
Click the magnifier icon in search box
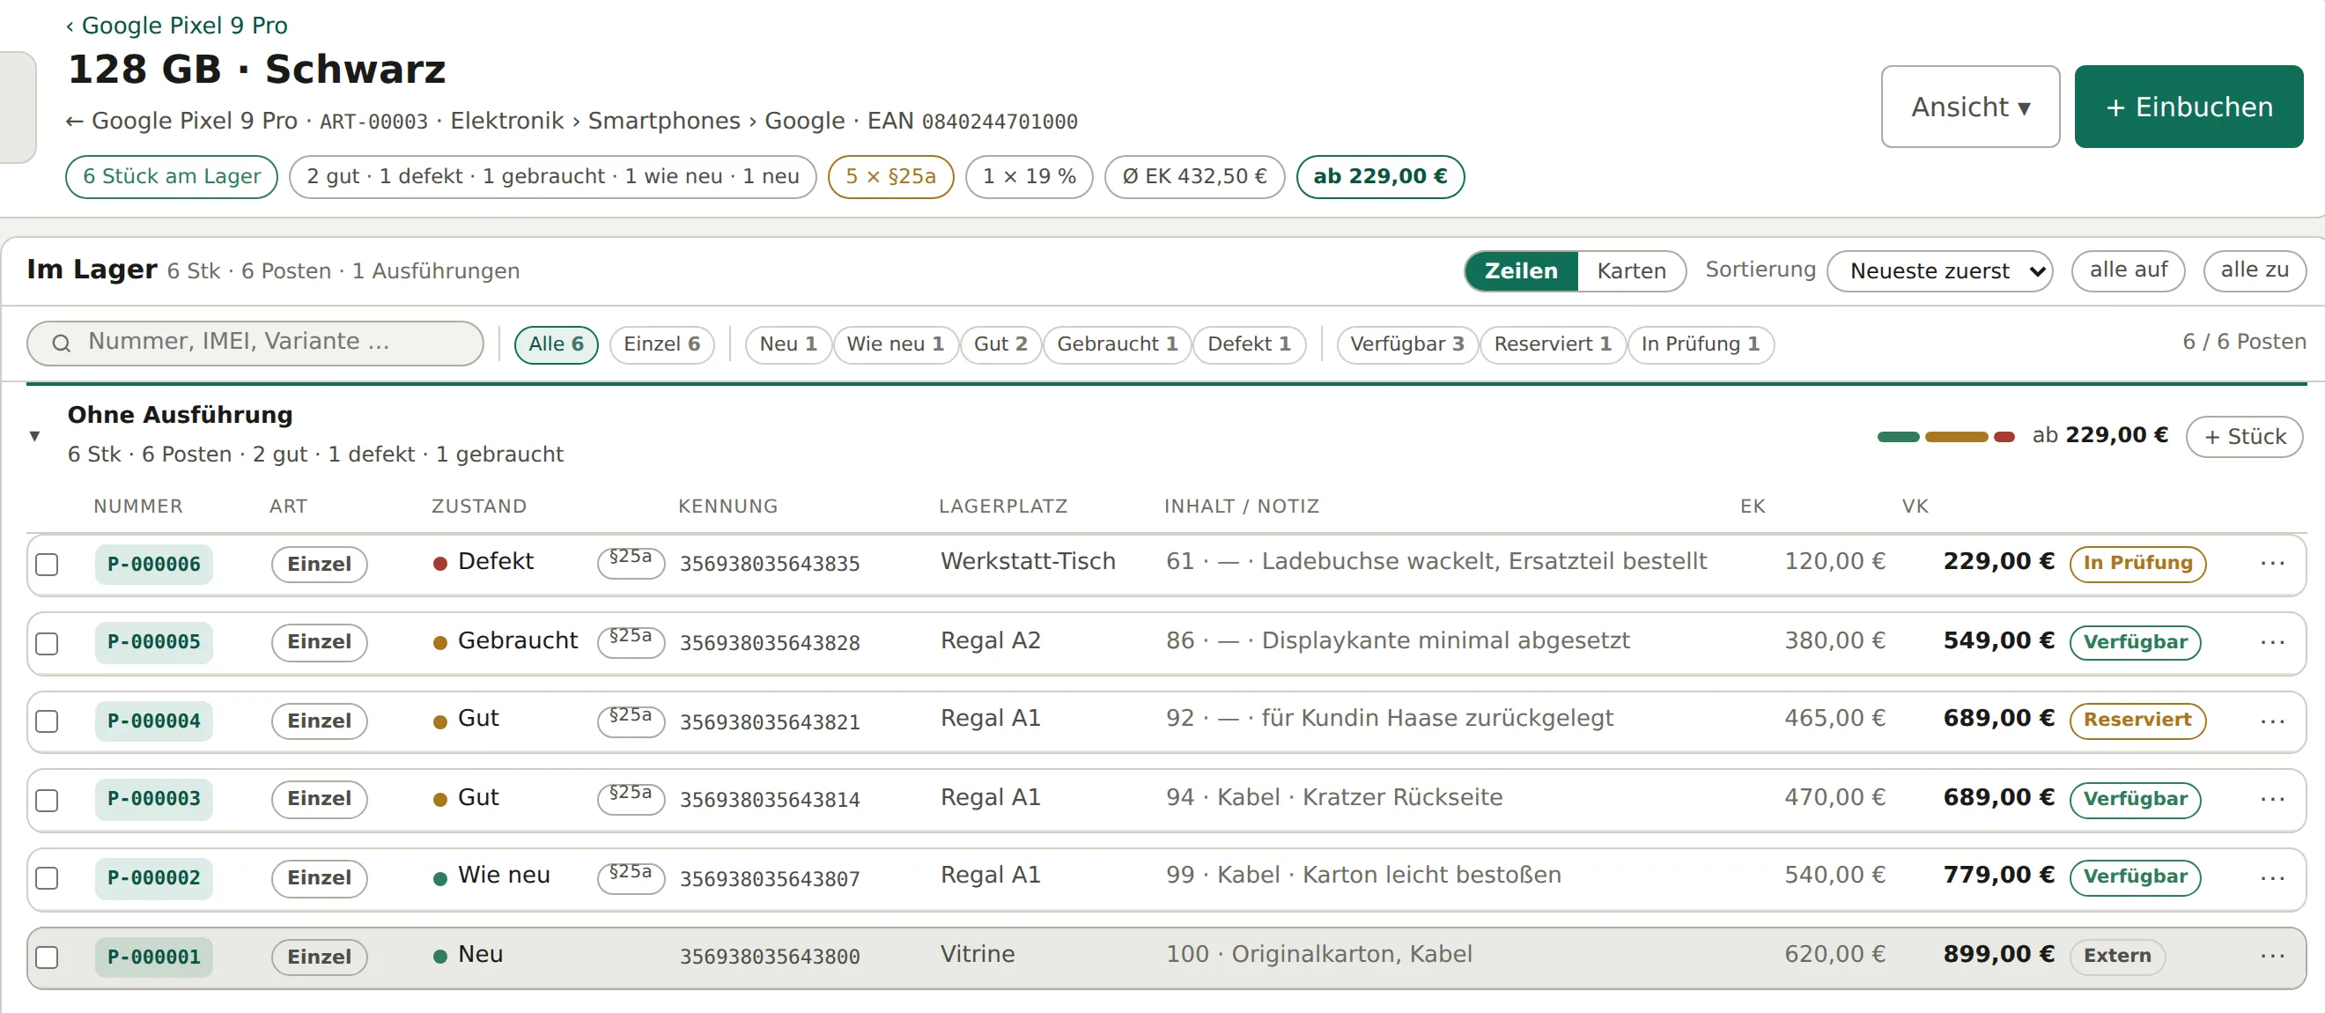[x=62, y=343]
